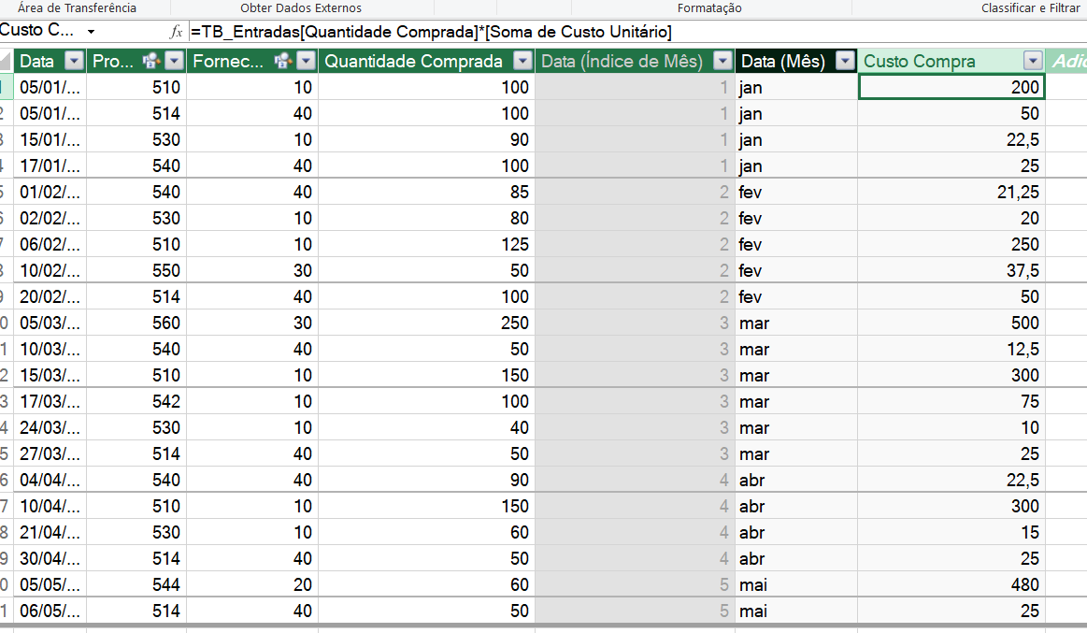This screenshot has width=1087, height=633.
Task: Click the relationship icon in Pro... header
Action: 151,61
